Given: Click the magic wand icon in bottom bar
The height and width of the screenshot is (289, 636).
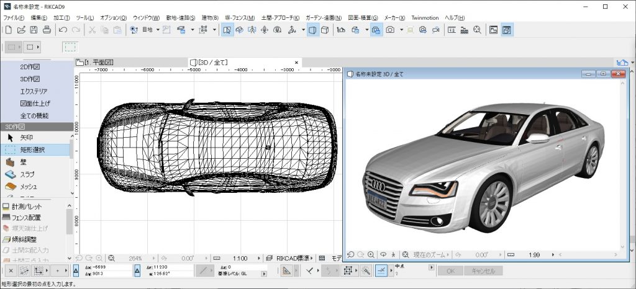Looking at the screenshot, I should (366, 270).
